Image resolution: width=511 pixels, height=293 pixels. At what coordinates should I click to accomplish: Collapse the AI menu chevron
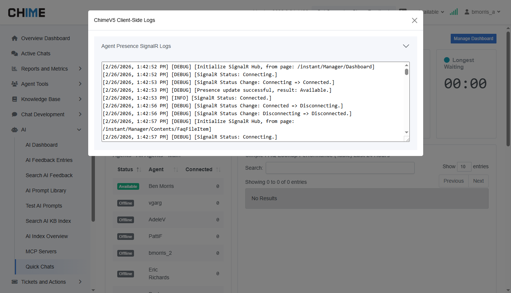pyautogui.click(x=79, y=130)
